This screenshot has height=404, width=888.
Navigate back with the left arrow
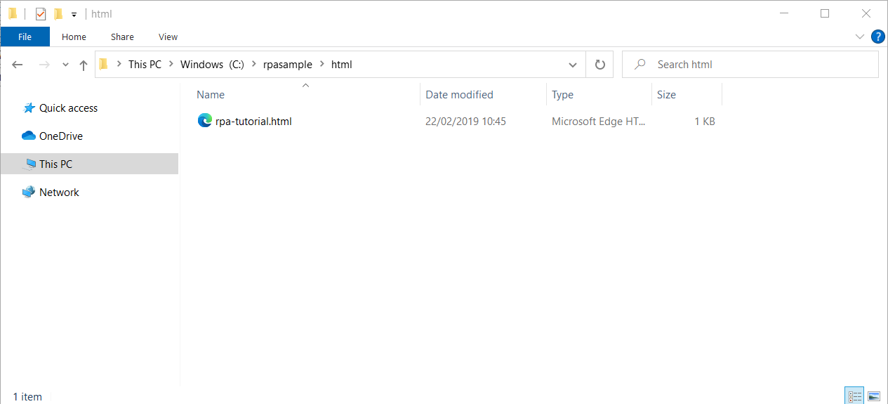(18, 65)
